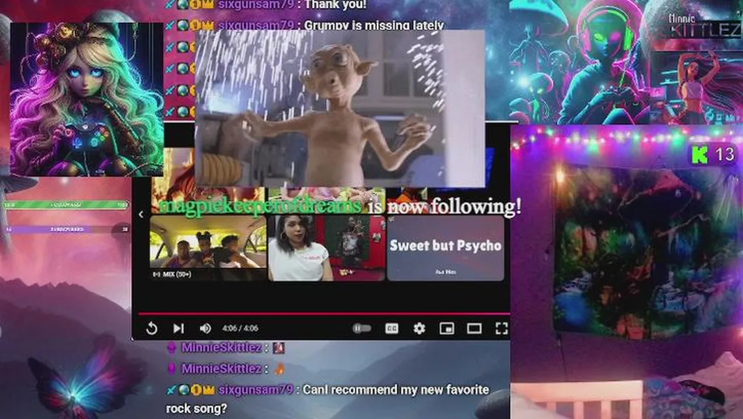
Task: Click the microphone badge beside the first MinnieSkittlez
Action: coord(172,347)
